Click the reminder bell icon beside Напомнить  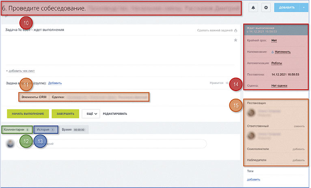point(272,52)
